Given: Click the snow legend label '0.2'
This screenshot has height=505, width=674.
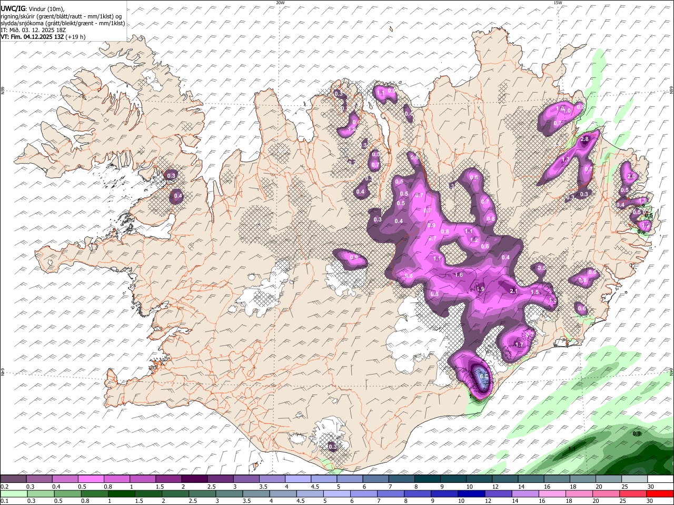Looking at the screenshot, I should [x=5, y=487].
